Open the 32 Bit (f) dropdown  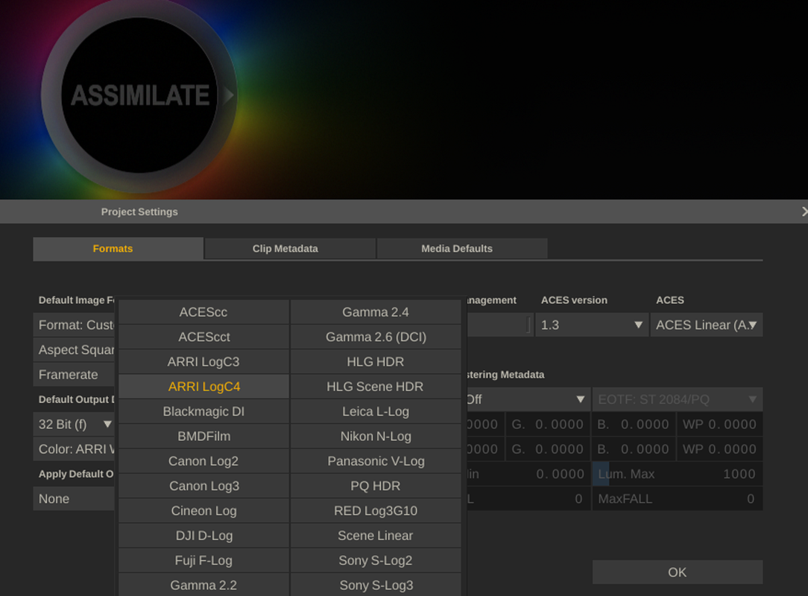point(75,425)
